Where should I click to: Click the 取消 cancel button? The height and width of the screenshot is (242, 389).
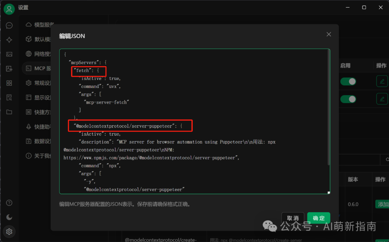click(293, 218)
